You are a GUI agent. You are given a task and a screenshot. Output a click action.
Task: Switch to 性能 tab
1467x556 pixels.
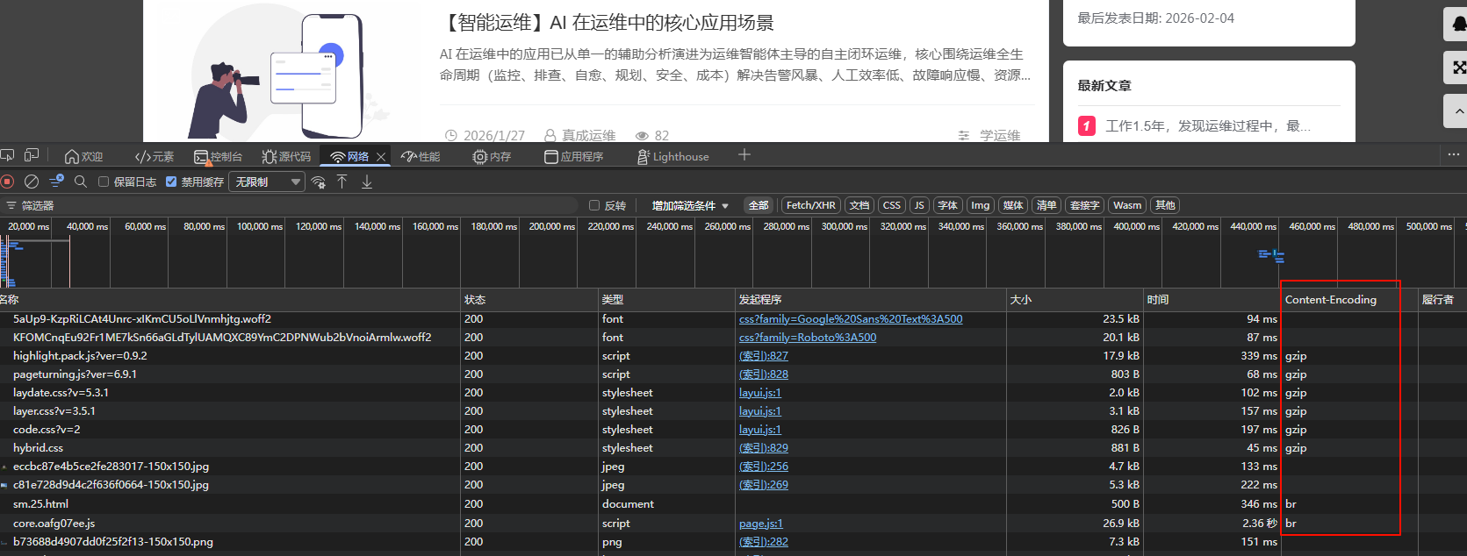tap(421, 157)
